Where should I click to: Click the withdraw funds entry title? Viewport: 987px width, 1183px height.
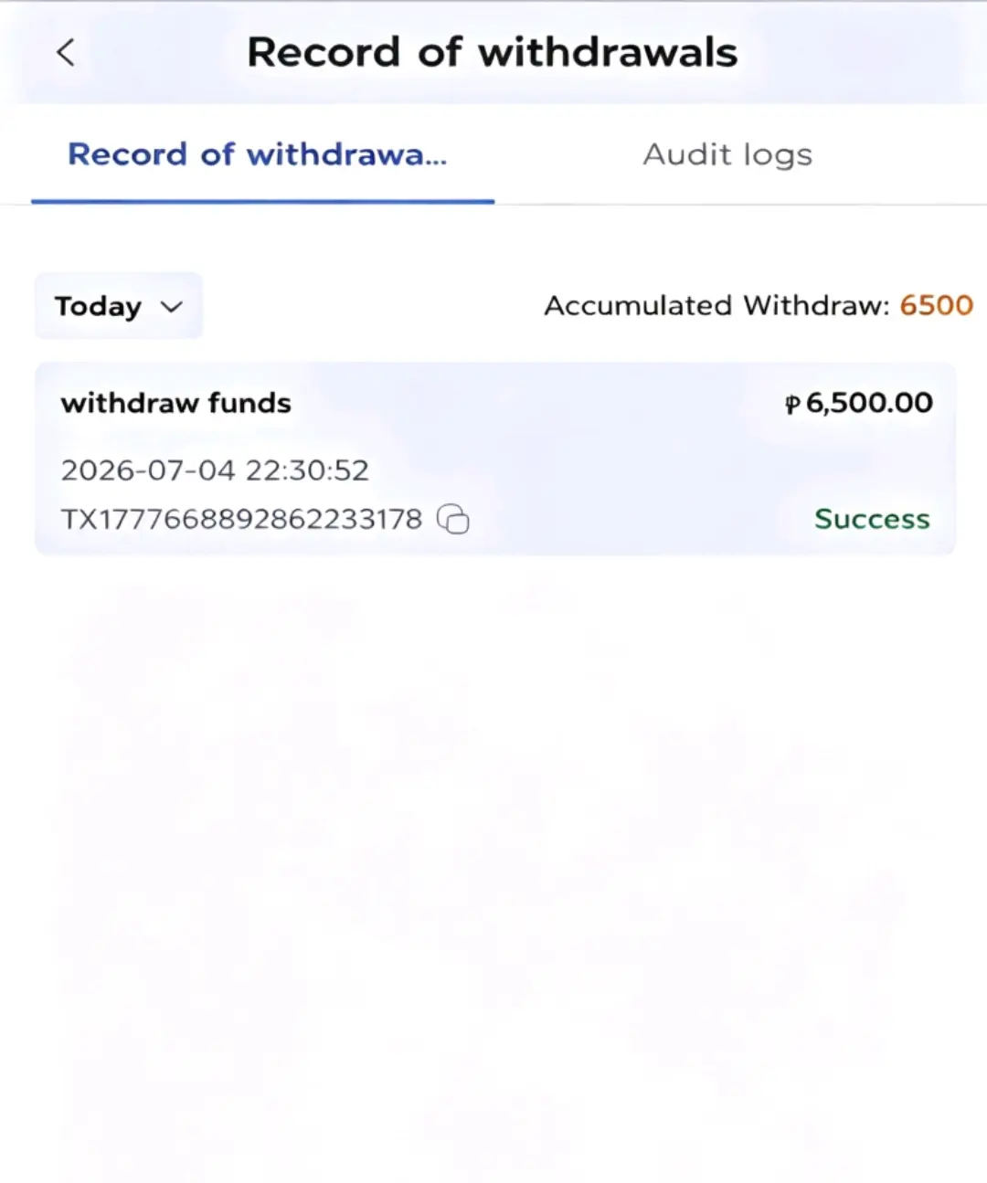coord(176,403)
